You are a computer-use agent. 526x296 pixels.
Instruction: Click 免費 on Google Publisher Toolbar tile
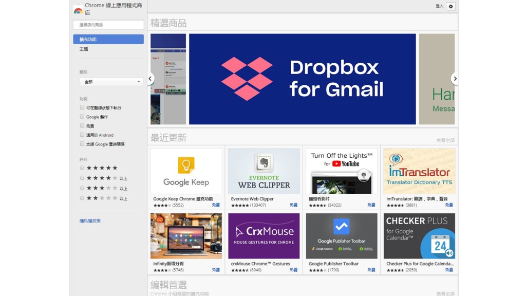(x=371, y=270)
